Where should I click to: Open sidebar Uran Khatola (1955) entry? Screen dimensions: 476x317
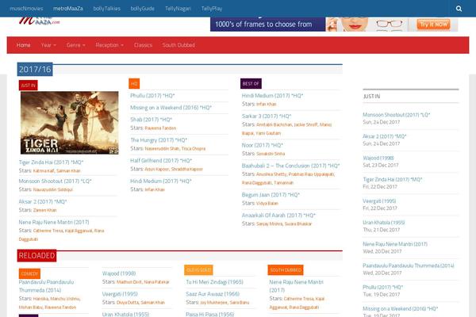pyautogui.click(x=384, y=223)
